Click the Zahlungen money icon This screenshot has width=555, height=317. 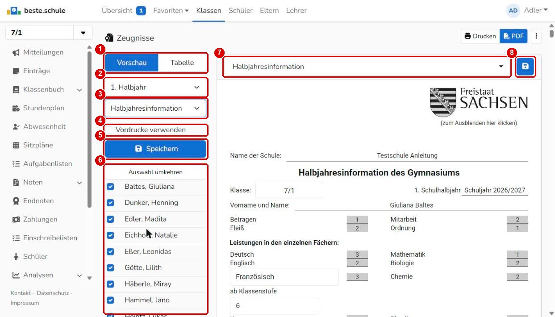(x=16, y=220)
